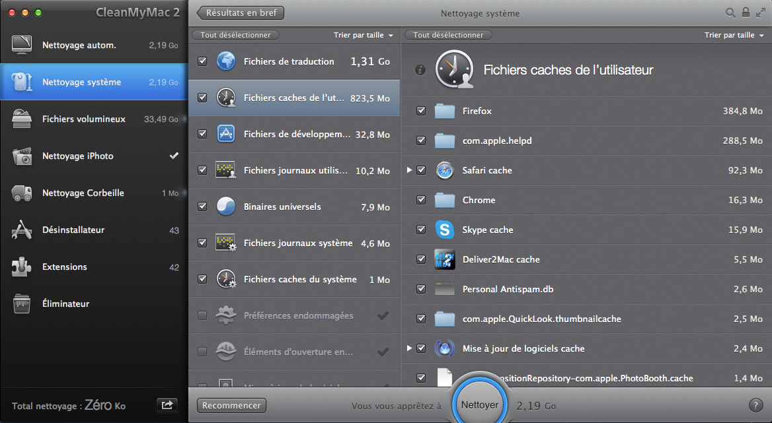Click the info icon beside clock header

(420, 70)
